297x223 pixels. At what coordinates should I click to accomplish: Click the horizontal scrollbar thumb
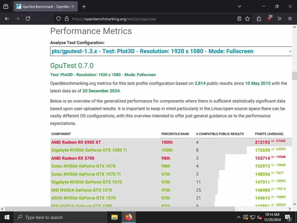point(120,209)
